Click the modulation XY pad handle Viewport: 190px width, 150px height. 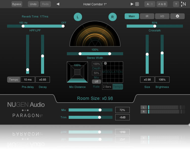pyautogui.click(x=105, y=63)
